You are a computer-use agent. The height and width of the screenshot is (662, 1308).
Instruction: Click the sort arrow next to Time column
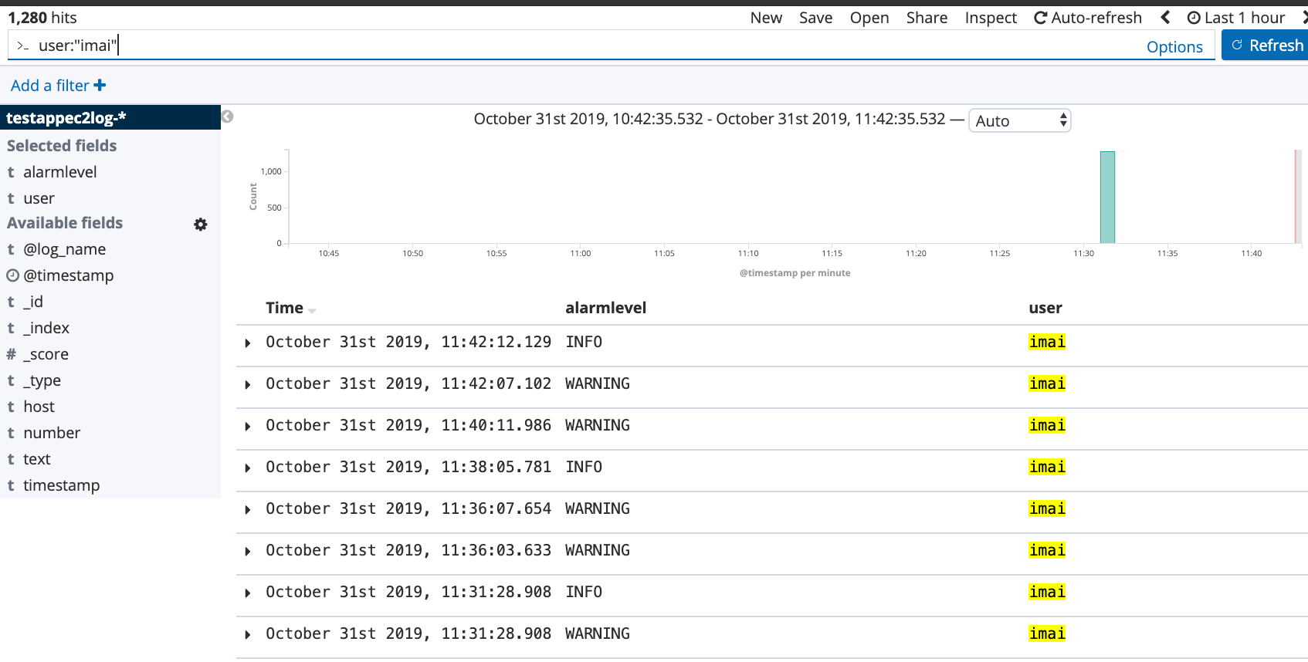tap(312, 310)
